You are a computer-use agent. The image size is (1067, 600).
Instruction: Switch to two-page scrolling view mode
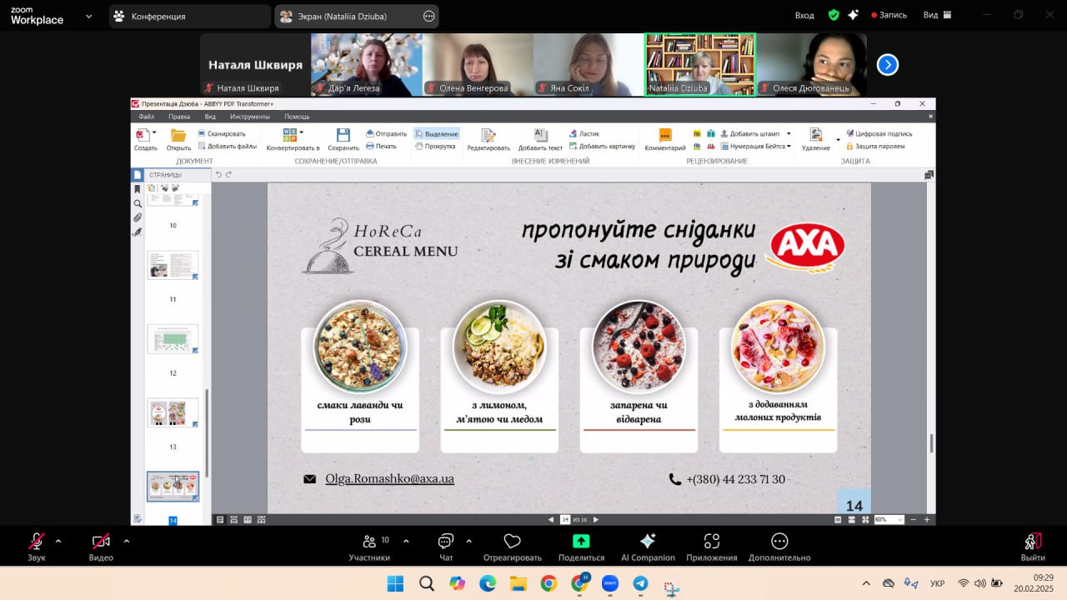262,519
